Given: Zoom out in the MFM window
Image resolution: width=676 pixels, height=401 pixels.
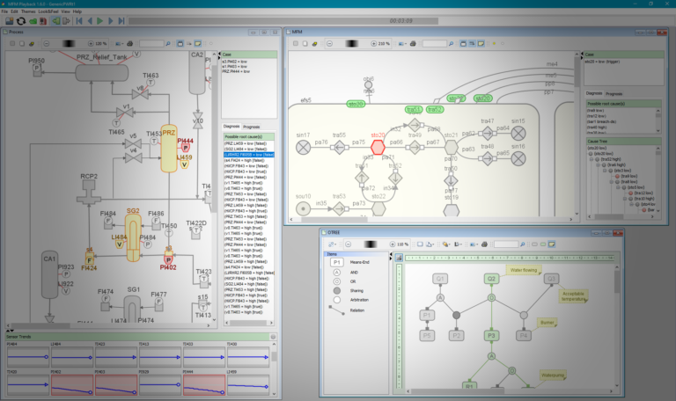Looking at the screenshot, I should point(330,43).
